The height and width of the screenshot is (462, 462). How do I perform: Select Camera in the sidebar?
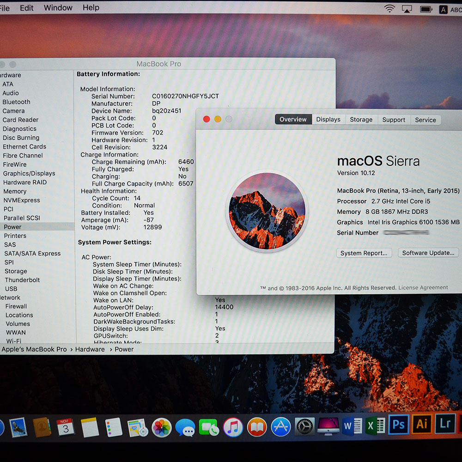(x=13, y=111)
